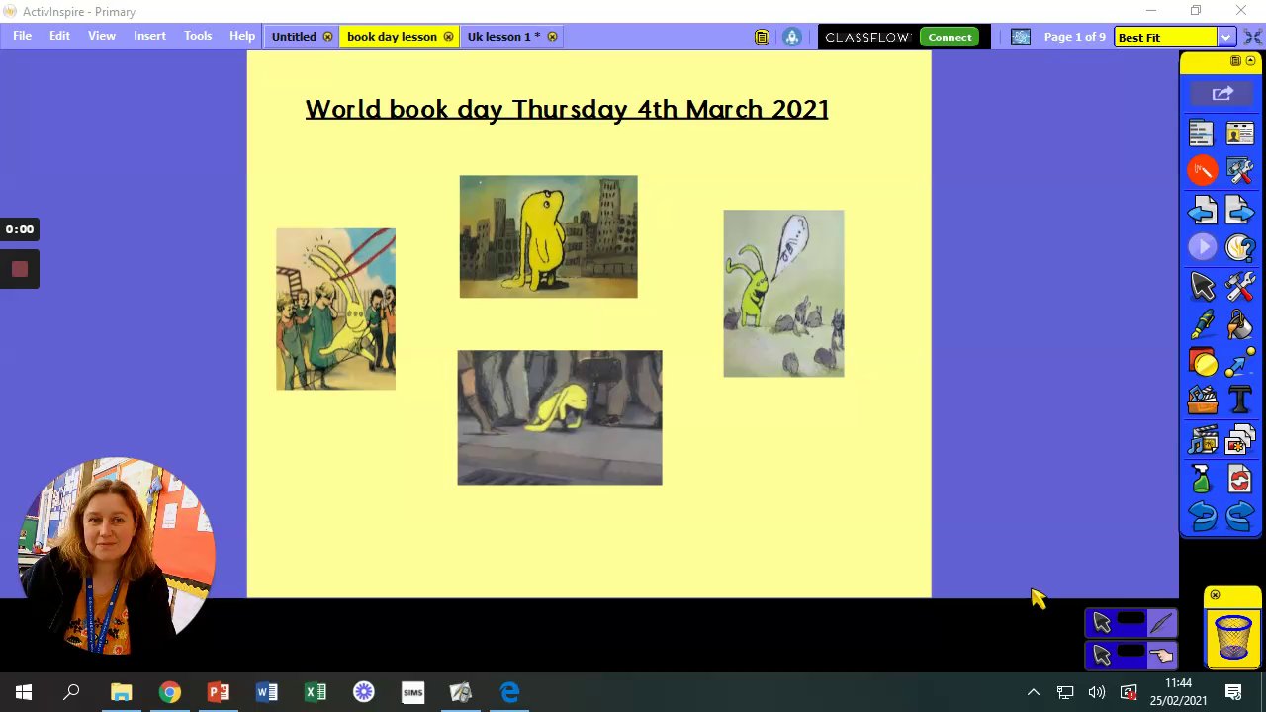Screen dimensions: 1266x712
Task: Open the File menu
Action: coord(22,36)
